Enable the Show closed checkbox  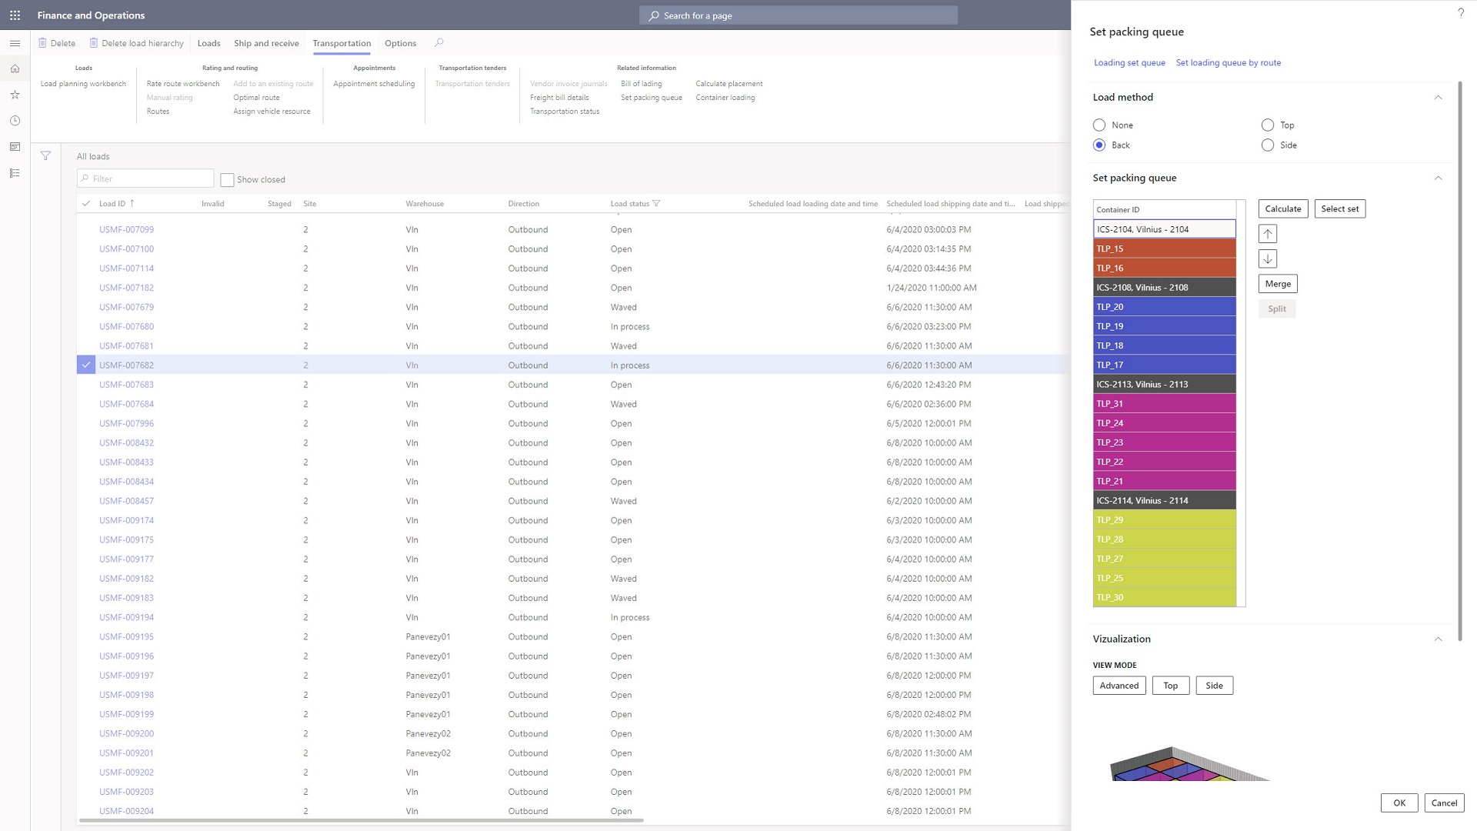(x=227, y=180)
